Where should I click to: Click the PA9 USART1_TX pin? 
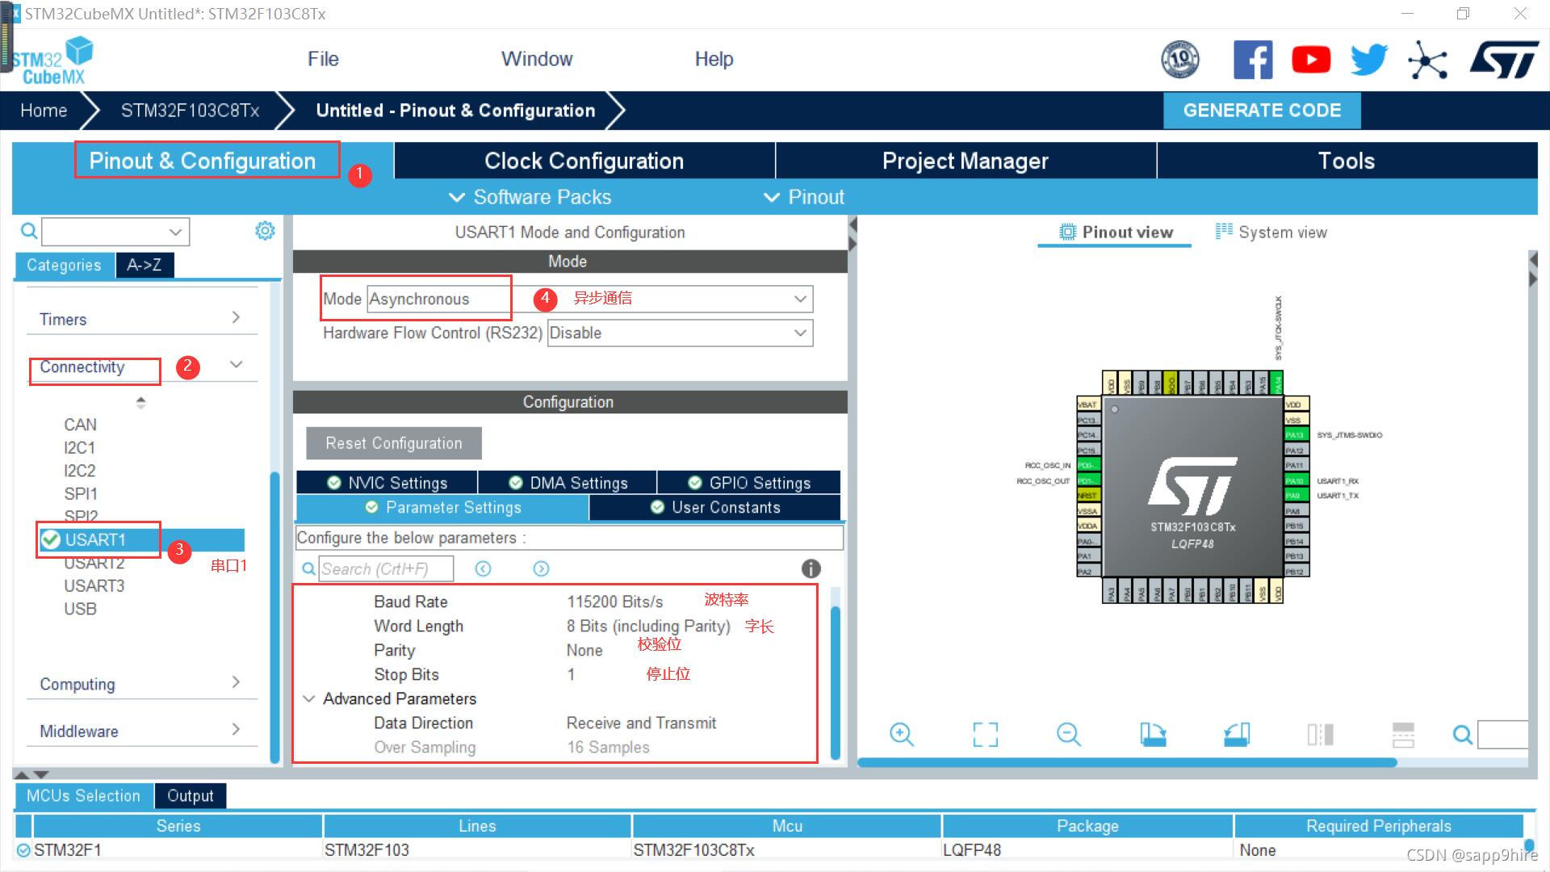pos(1295,496)
